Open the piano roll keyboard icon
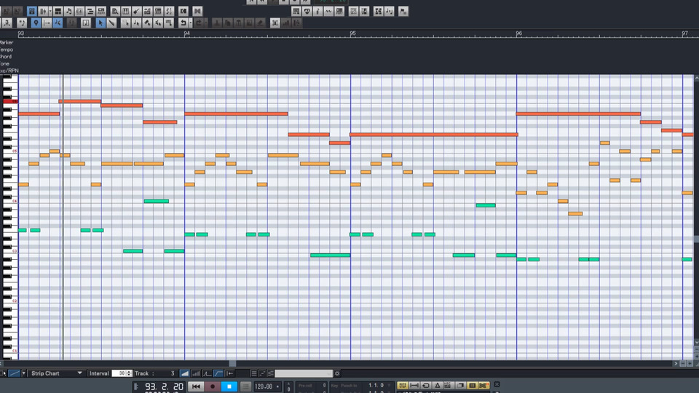The width and height of the screenshot is (699, 393). [x=126, y=11]
